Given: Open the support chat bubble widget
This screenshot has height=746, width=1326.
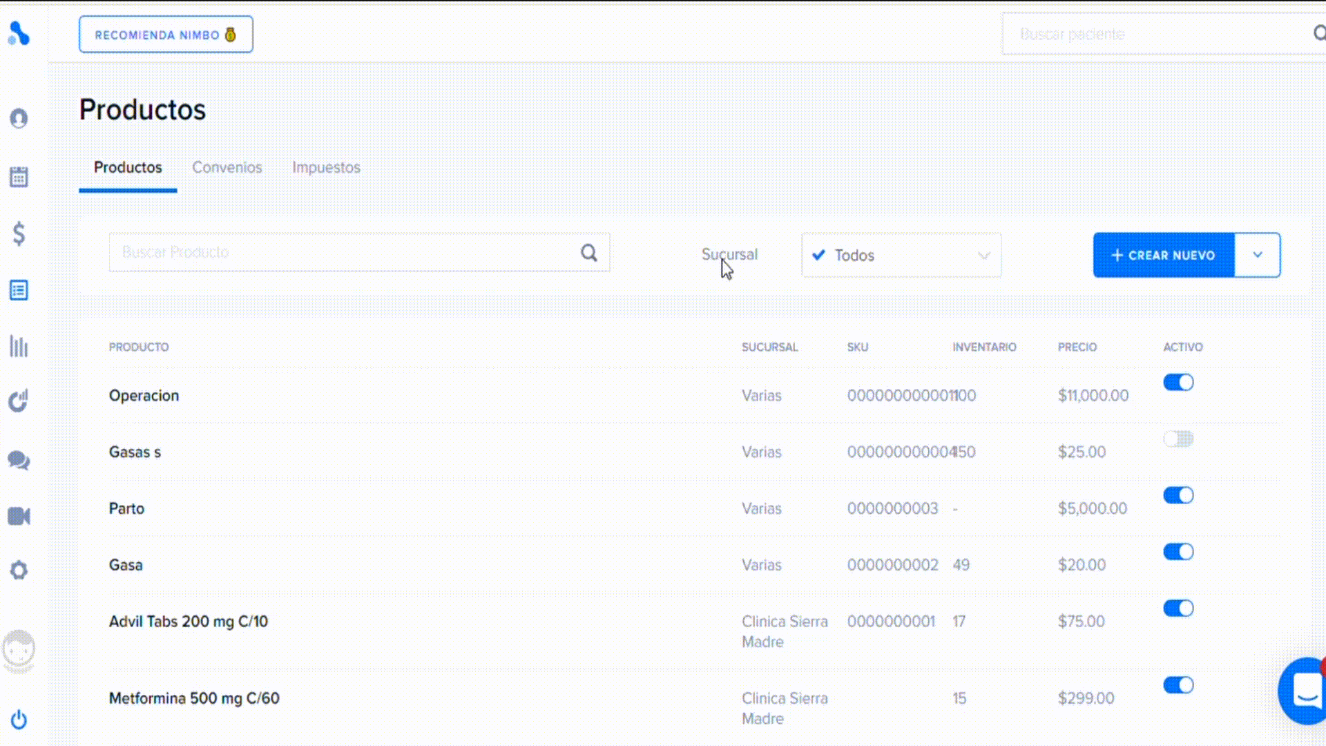Looking at the screenshot, I should [1305, 691].
